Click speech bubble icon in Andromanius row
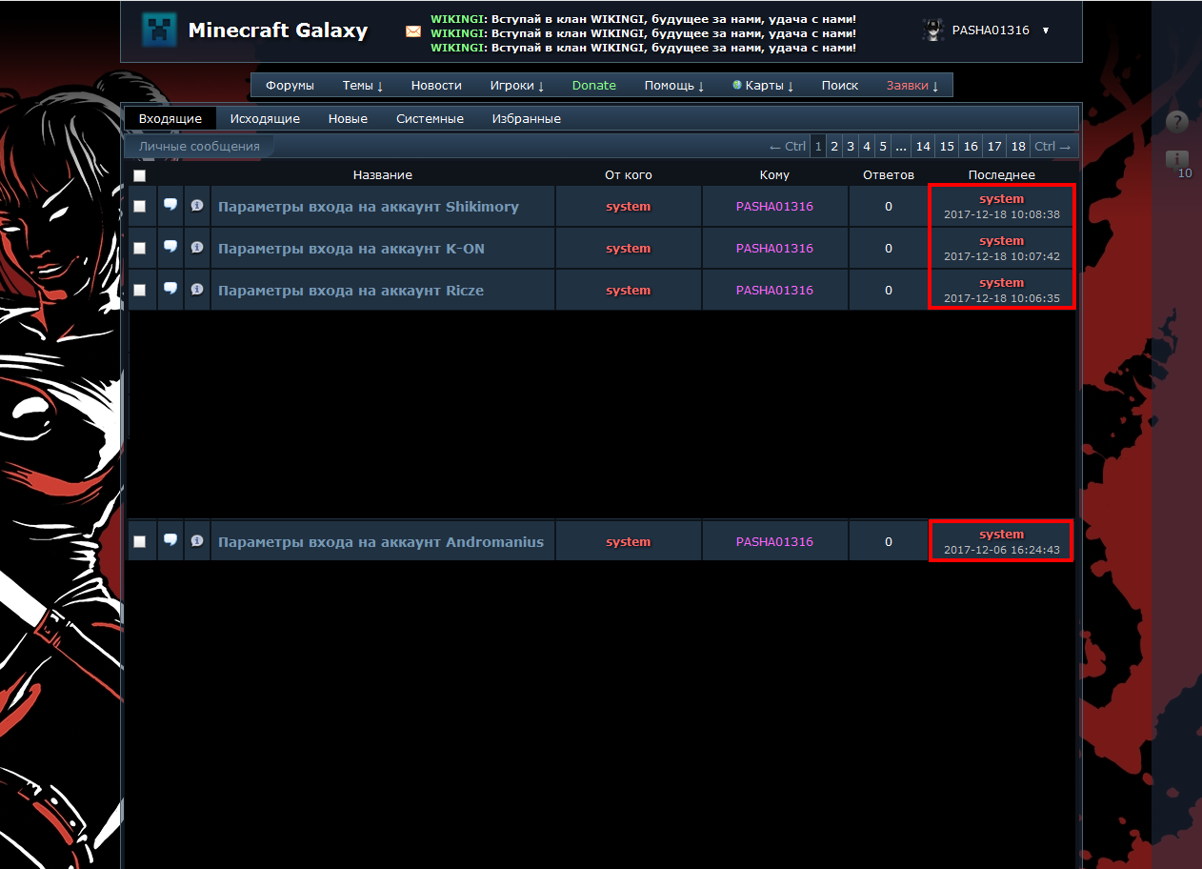Screen dimensions: 1202x869 pyautogui.click(x=170, y=540)
